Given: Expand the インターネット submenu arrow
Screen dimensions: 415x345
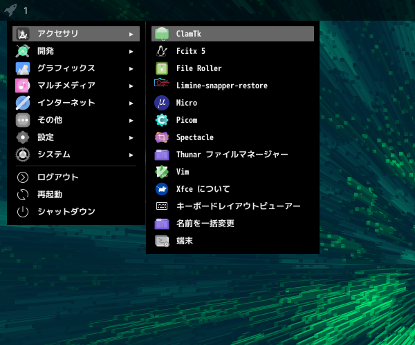Looking at the screenshot, I should (x=131, y=103).
